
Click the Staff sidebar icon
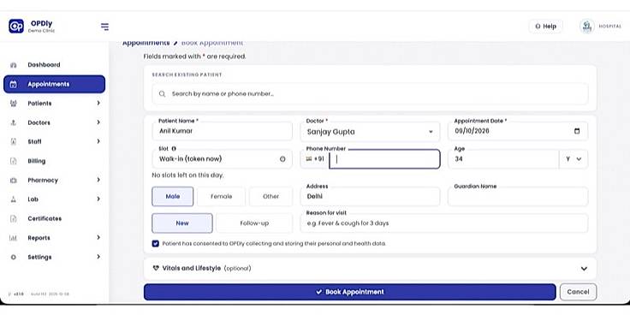(13, 142)
